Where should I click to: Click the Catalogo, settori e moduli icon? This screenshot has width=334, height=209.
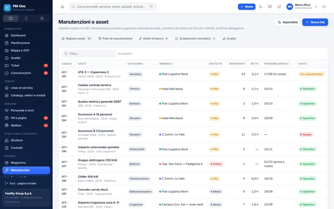coord(7,95)
